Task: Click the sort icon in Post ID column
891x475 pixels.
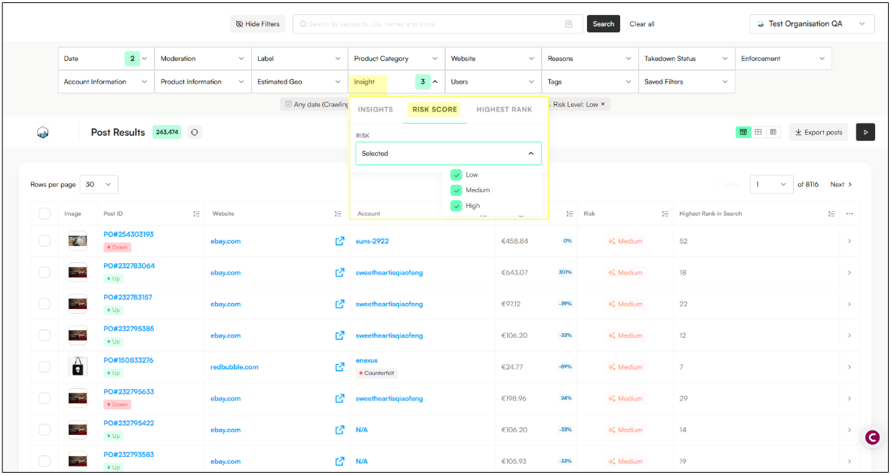Action: (x=196, y=214)
